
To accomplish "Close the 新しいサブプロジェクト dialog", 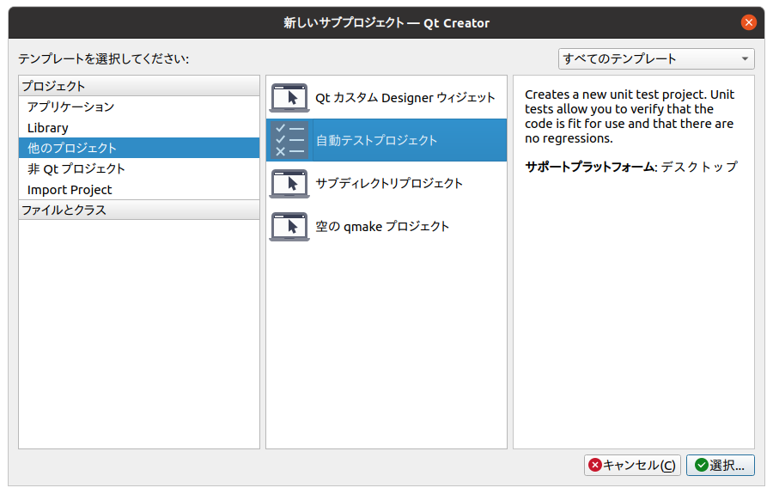I will click(x=748, y=22).
